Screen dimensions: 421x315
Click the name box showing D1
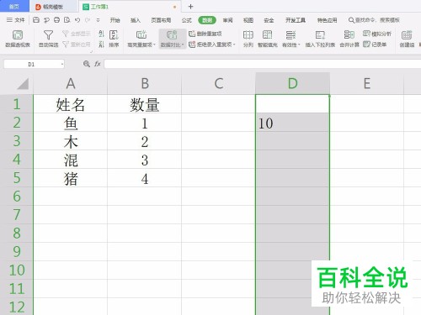pyautogui.click(x=31, y=64)
